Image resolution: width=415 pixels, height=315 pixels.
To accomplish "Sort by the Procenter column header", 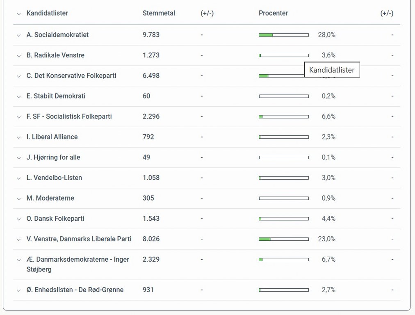I will (273, 13).
